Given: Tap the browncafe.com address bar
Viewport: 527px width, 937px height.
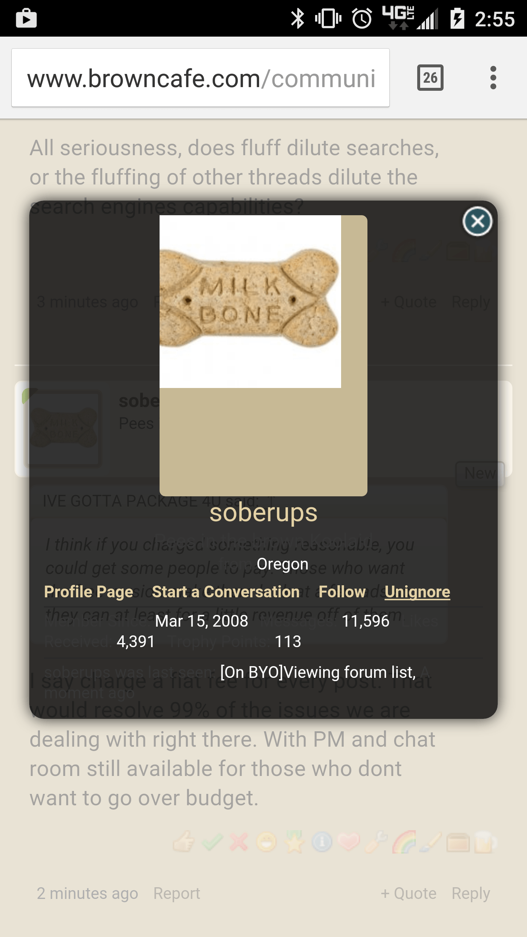Looking at the screenshot, I should click(201, 78).
